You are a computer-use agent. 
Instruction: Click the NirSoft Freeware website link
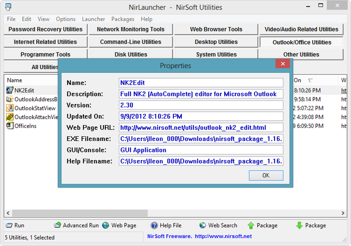223,236
